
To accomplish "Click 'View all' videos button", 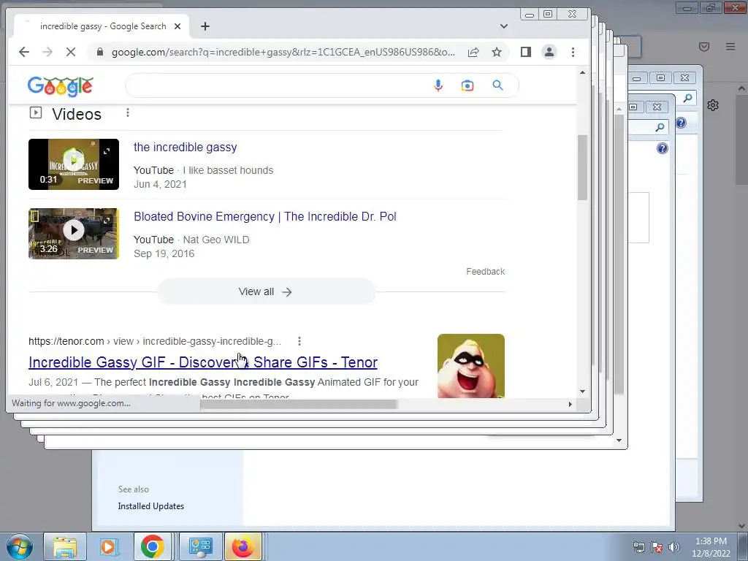I will (x=266, y=291).
